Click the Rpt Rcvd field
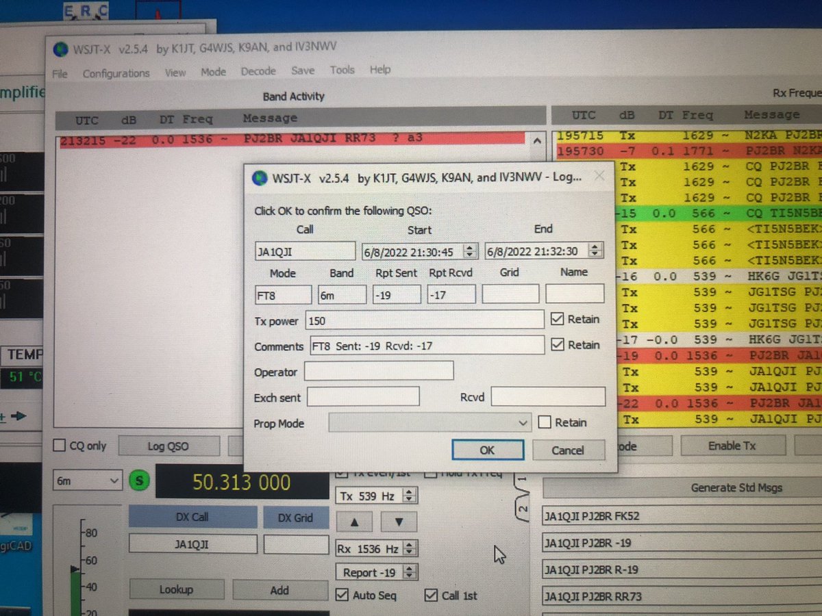 coord(451,294)
